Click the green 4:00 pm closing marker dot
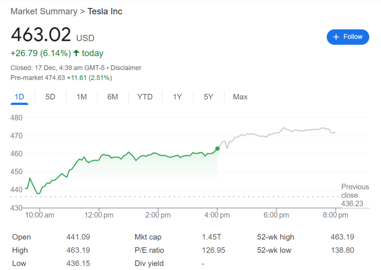This screenshot has height=270, width=381. click(x=217, y=149)
